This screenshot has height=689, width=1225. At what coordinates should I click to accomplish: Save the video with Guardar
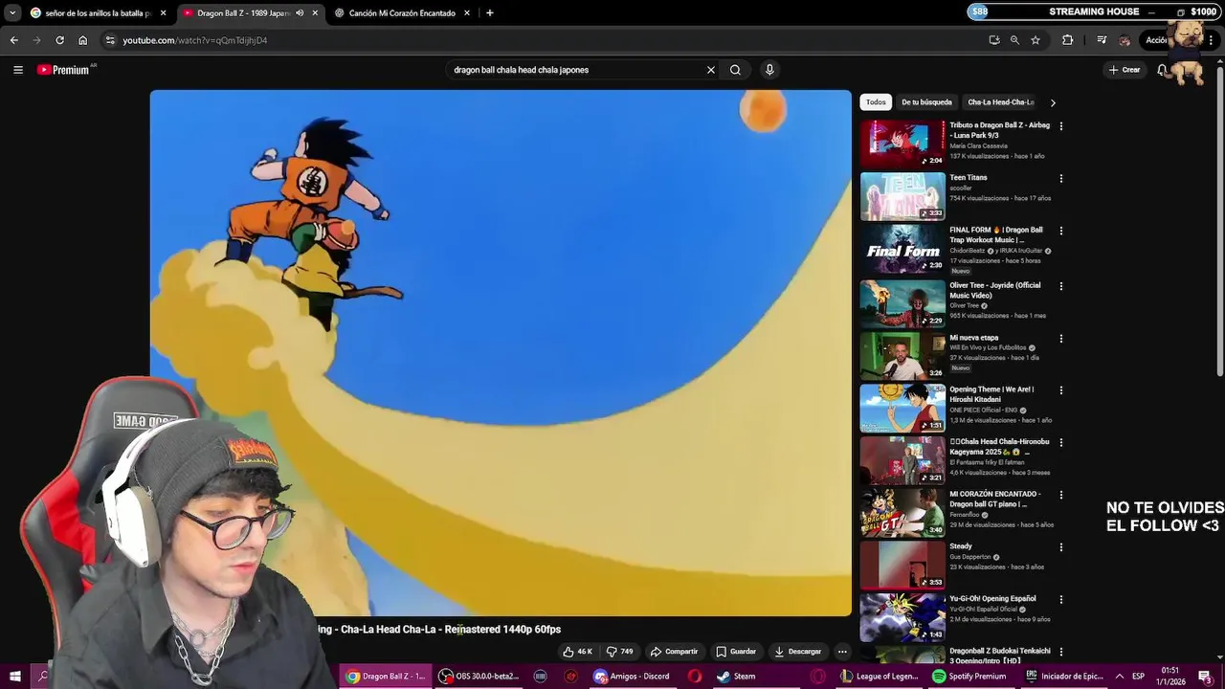pos(736,652)
